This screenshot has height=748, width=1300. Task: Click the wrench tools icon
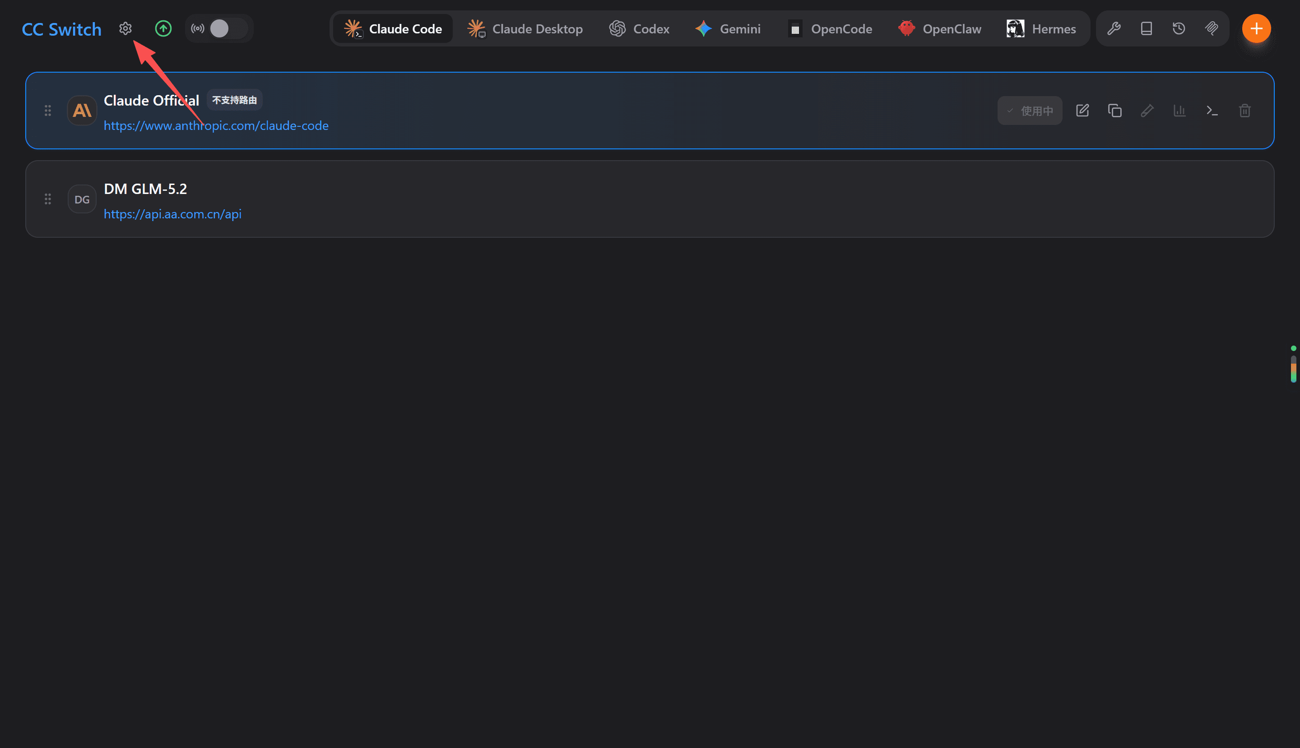pyautogui.click(x=1114, y=28)
